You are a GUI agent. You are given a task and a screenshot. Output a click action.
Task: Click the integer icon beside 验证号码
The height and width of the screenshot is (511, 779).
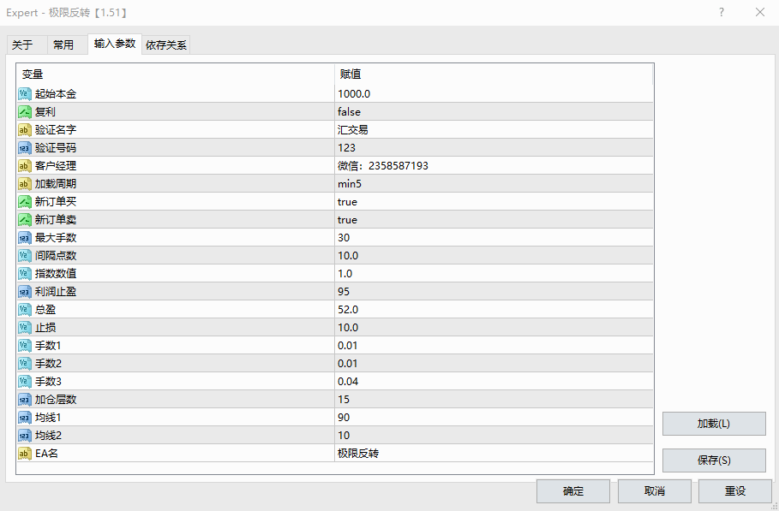coord(25,148)
